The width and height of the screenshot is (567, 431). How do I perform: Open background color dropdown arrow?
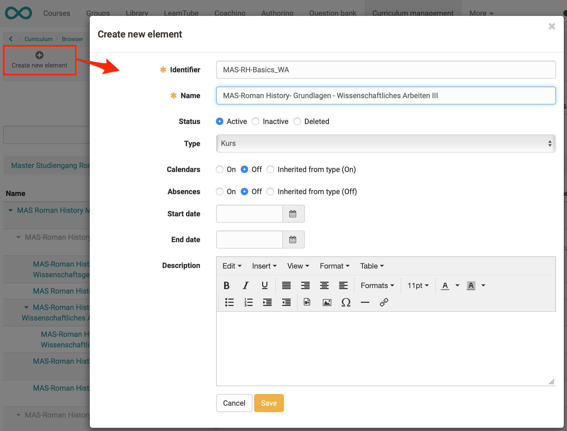coord(483,285)
